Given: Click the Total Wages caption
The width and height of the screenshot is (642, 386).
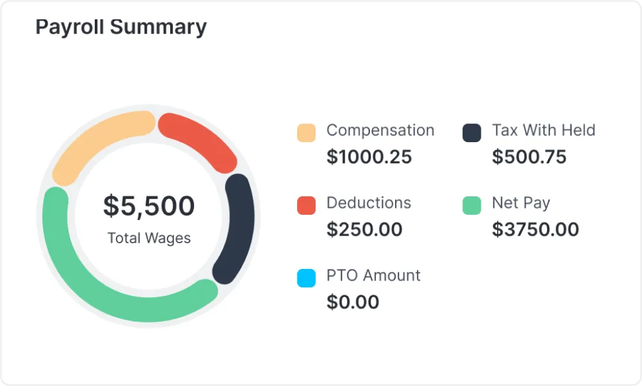Looking at the screenshot, I should pos(149,238).
